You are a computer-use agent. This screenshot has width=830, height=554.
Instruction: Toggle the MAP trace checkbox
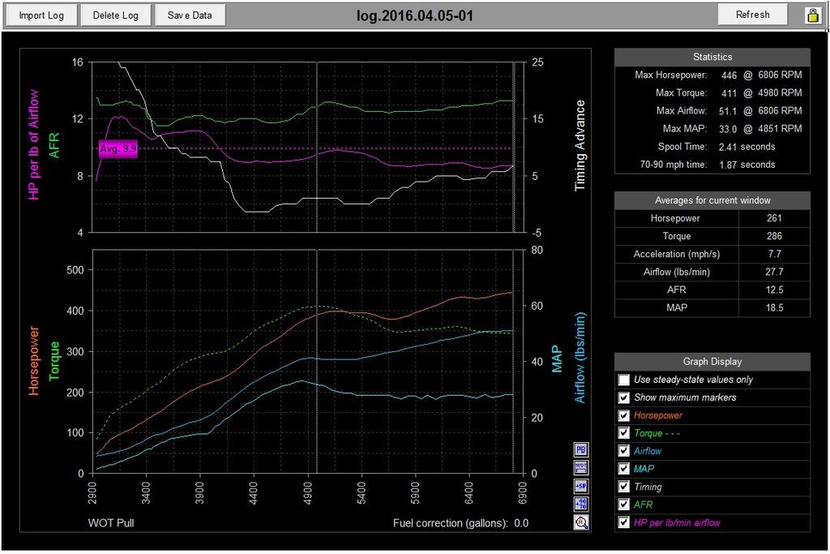[x=624, y=470]
